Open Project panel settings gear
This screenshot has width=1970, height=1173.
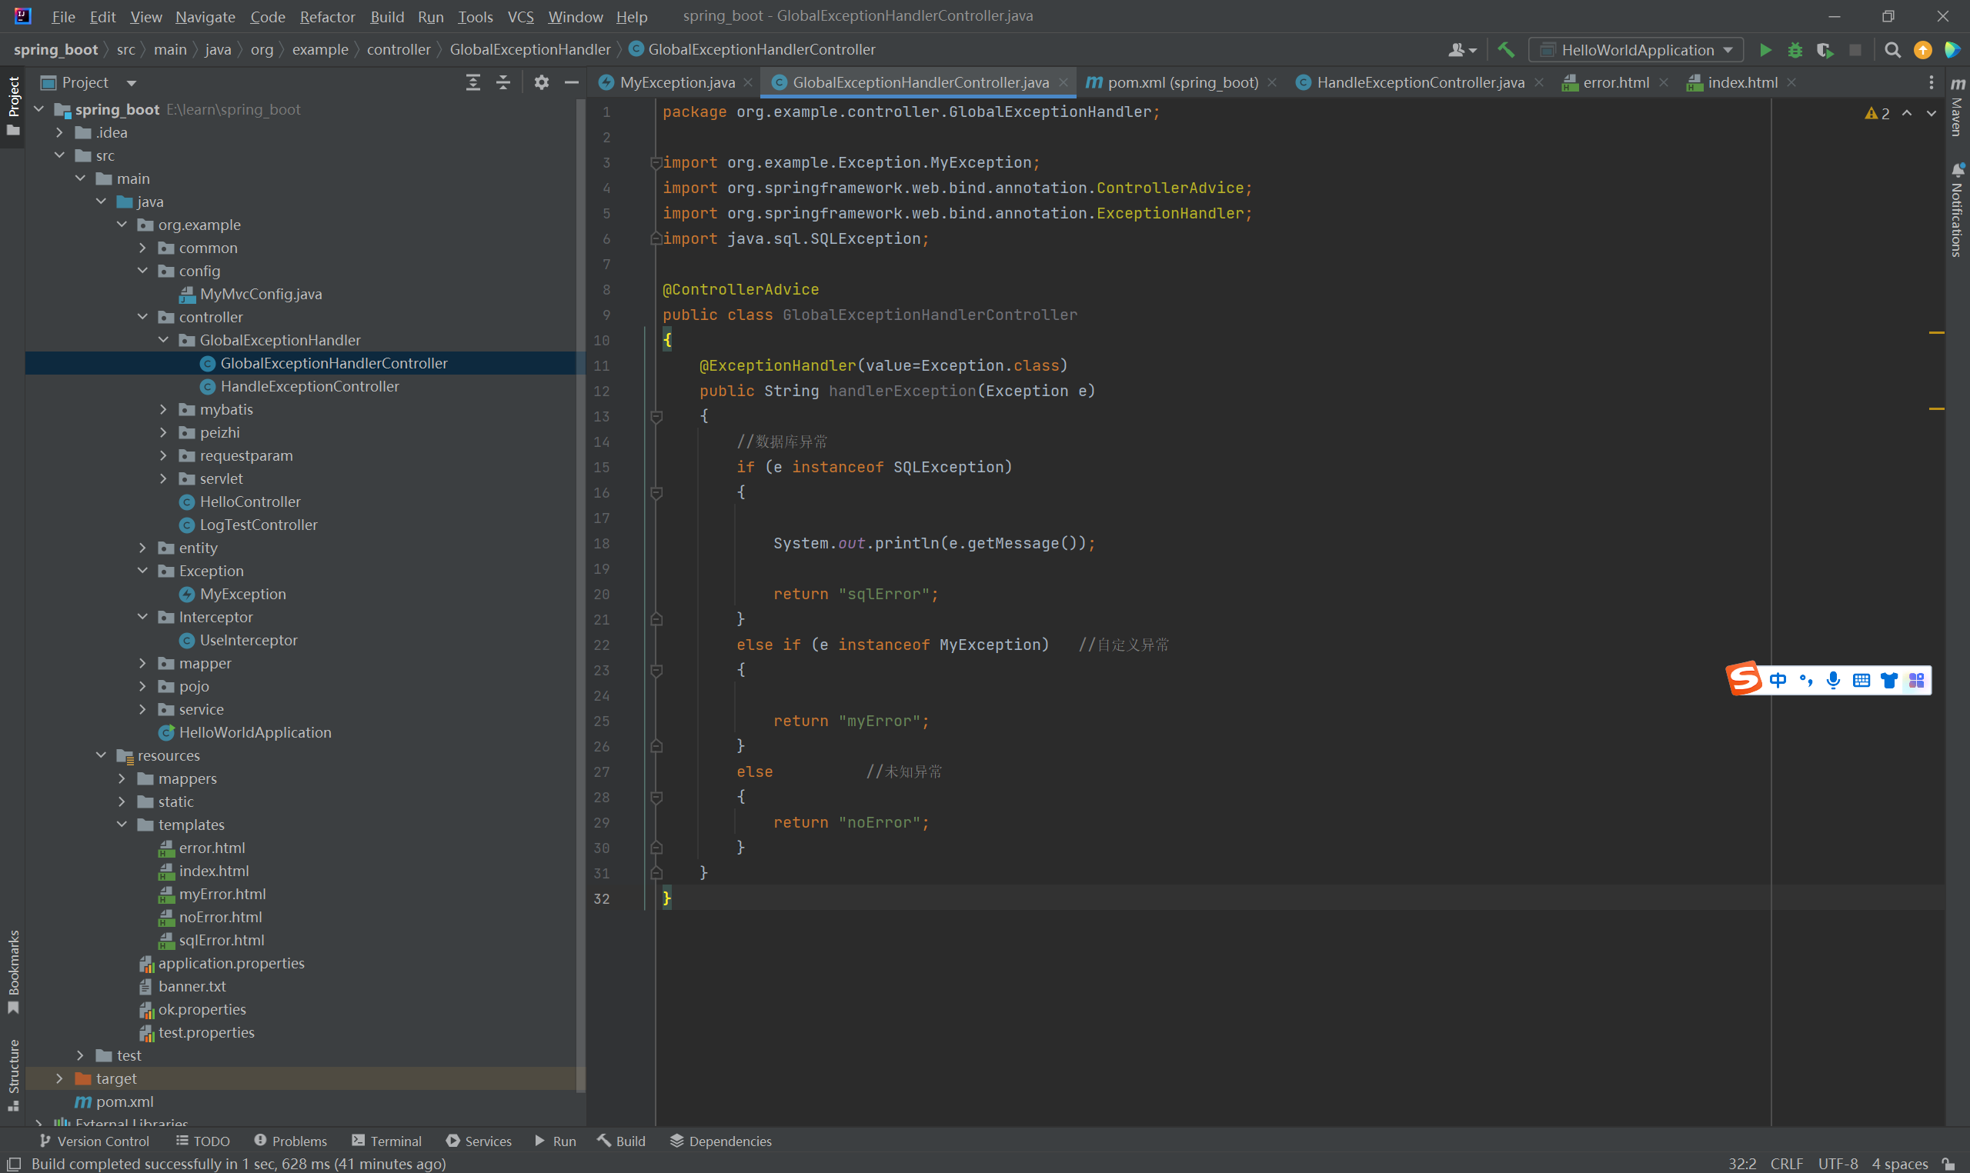coord(541,82)
